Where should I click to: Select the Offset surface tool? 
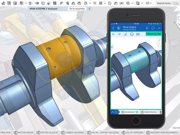click(86, 3)
